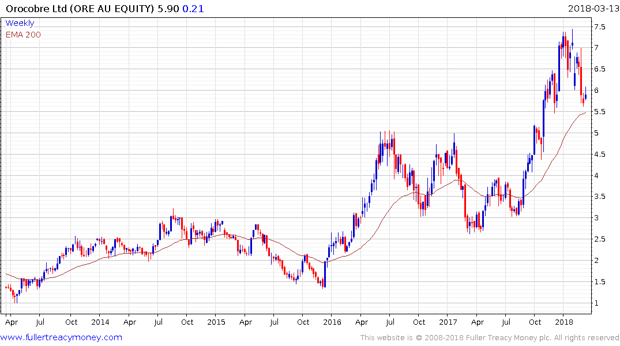Click the www.fullertreacymoney.com link
The height and width of the screenshot is (346, 620).
point(61,337)
